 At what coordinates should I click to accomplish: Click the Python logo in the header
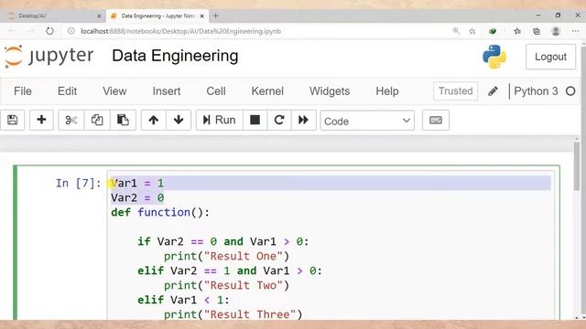click(x=494, y=57)
